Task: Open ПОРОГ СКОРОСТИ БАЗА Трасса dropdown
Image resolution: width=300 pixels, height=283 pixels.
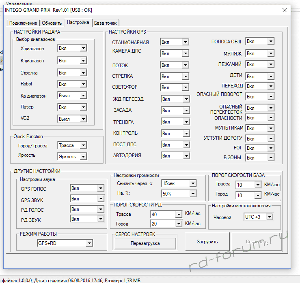Action: (x=248, y=185)
